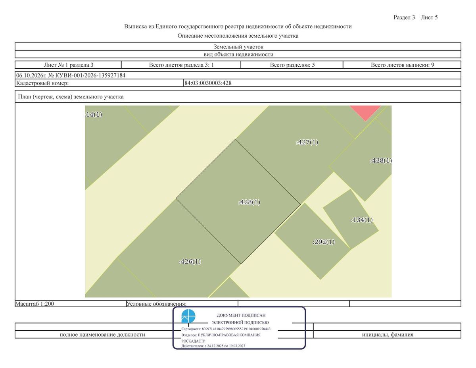Click the Roskadastr logo in the signature stamp
476x368 pixels.
click(188, 316)
